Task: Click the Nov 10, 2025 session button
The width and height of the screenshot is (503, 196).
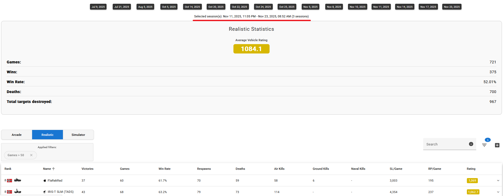Action: click(358, 7)
